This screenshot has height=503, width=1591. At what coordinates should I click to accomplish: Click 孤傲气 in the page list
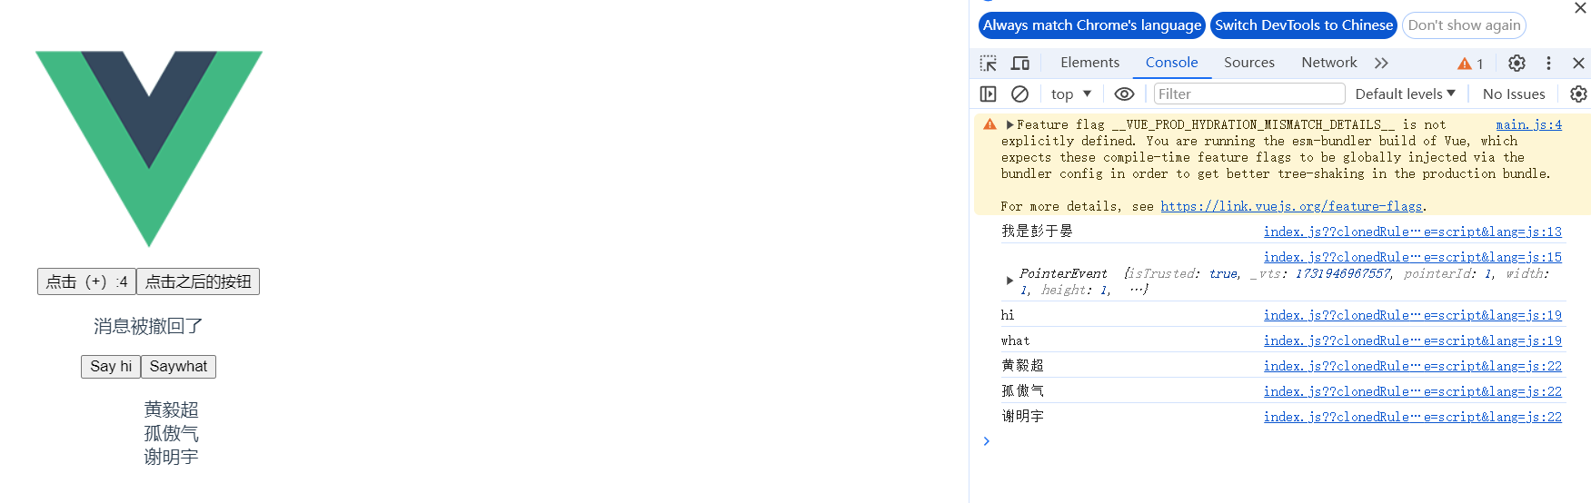171,433
